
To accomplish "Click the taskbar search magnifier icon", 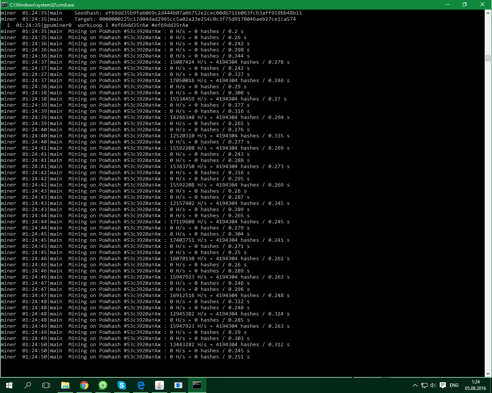I will pos(28,385).
